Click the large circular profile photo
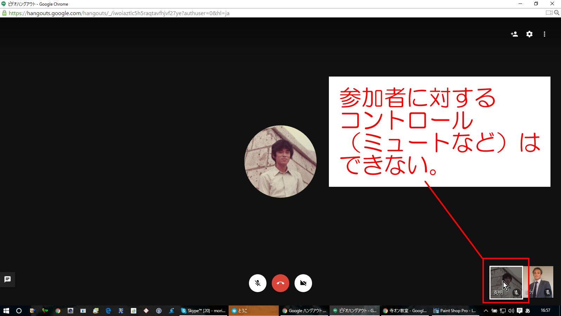The image size is (561, 316). [280, 162]
